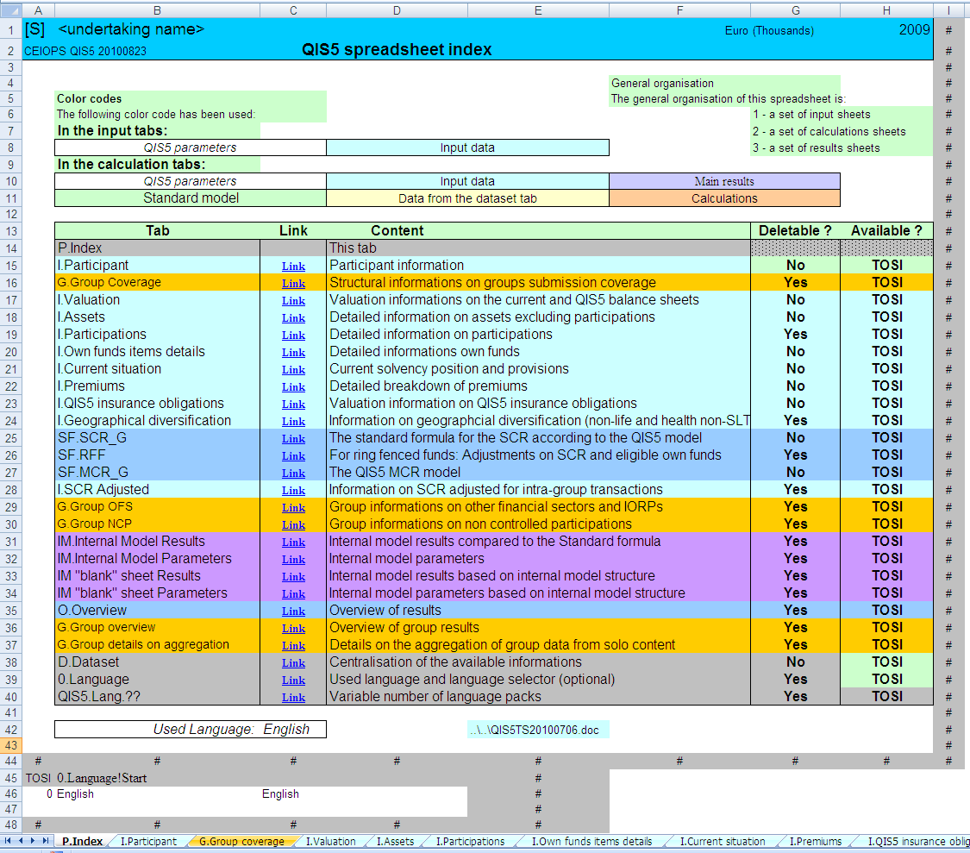Screen dimensions: 970x853
Task: Follow the Link for D.Dataset
Action: (293, 663)
